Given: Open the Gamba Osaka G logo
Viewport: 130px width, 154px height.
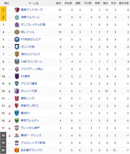Looking at the screenshot, I should click(17, 47).
